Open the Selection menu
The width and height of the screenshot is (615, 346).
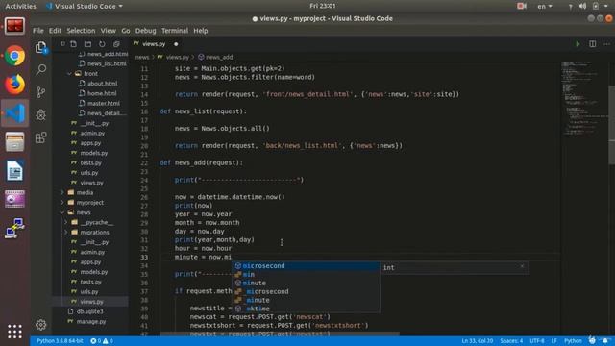pos(81,31)
